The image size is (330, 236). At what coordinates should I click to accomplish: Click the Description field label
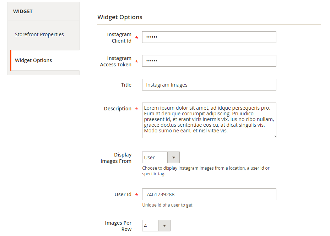tap(118, 109)
